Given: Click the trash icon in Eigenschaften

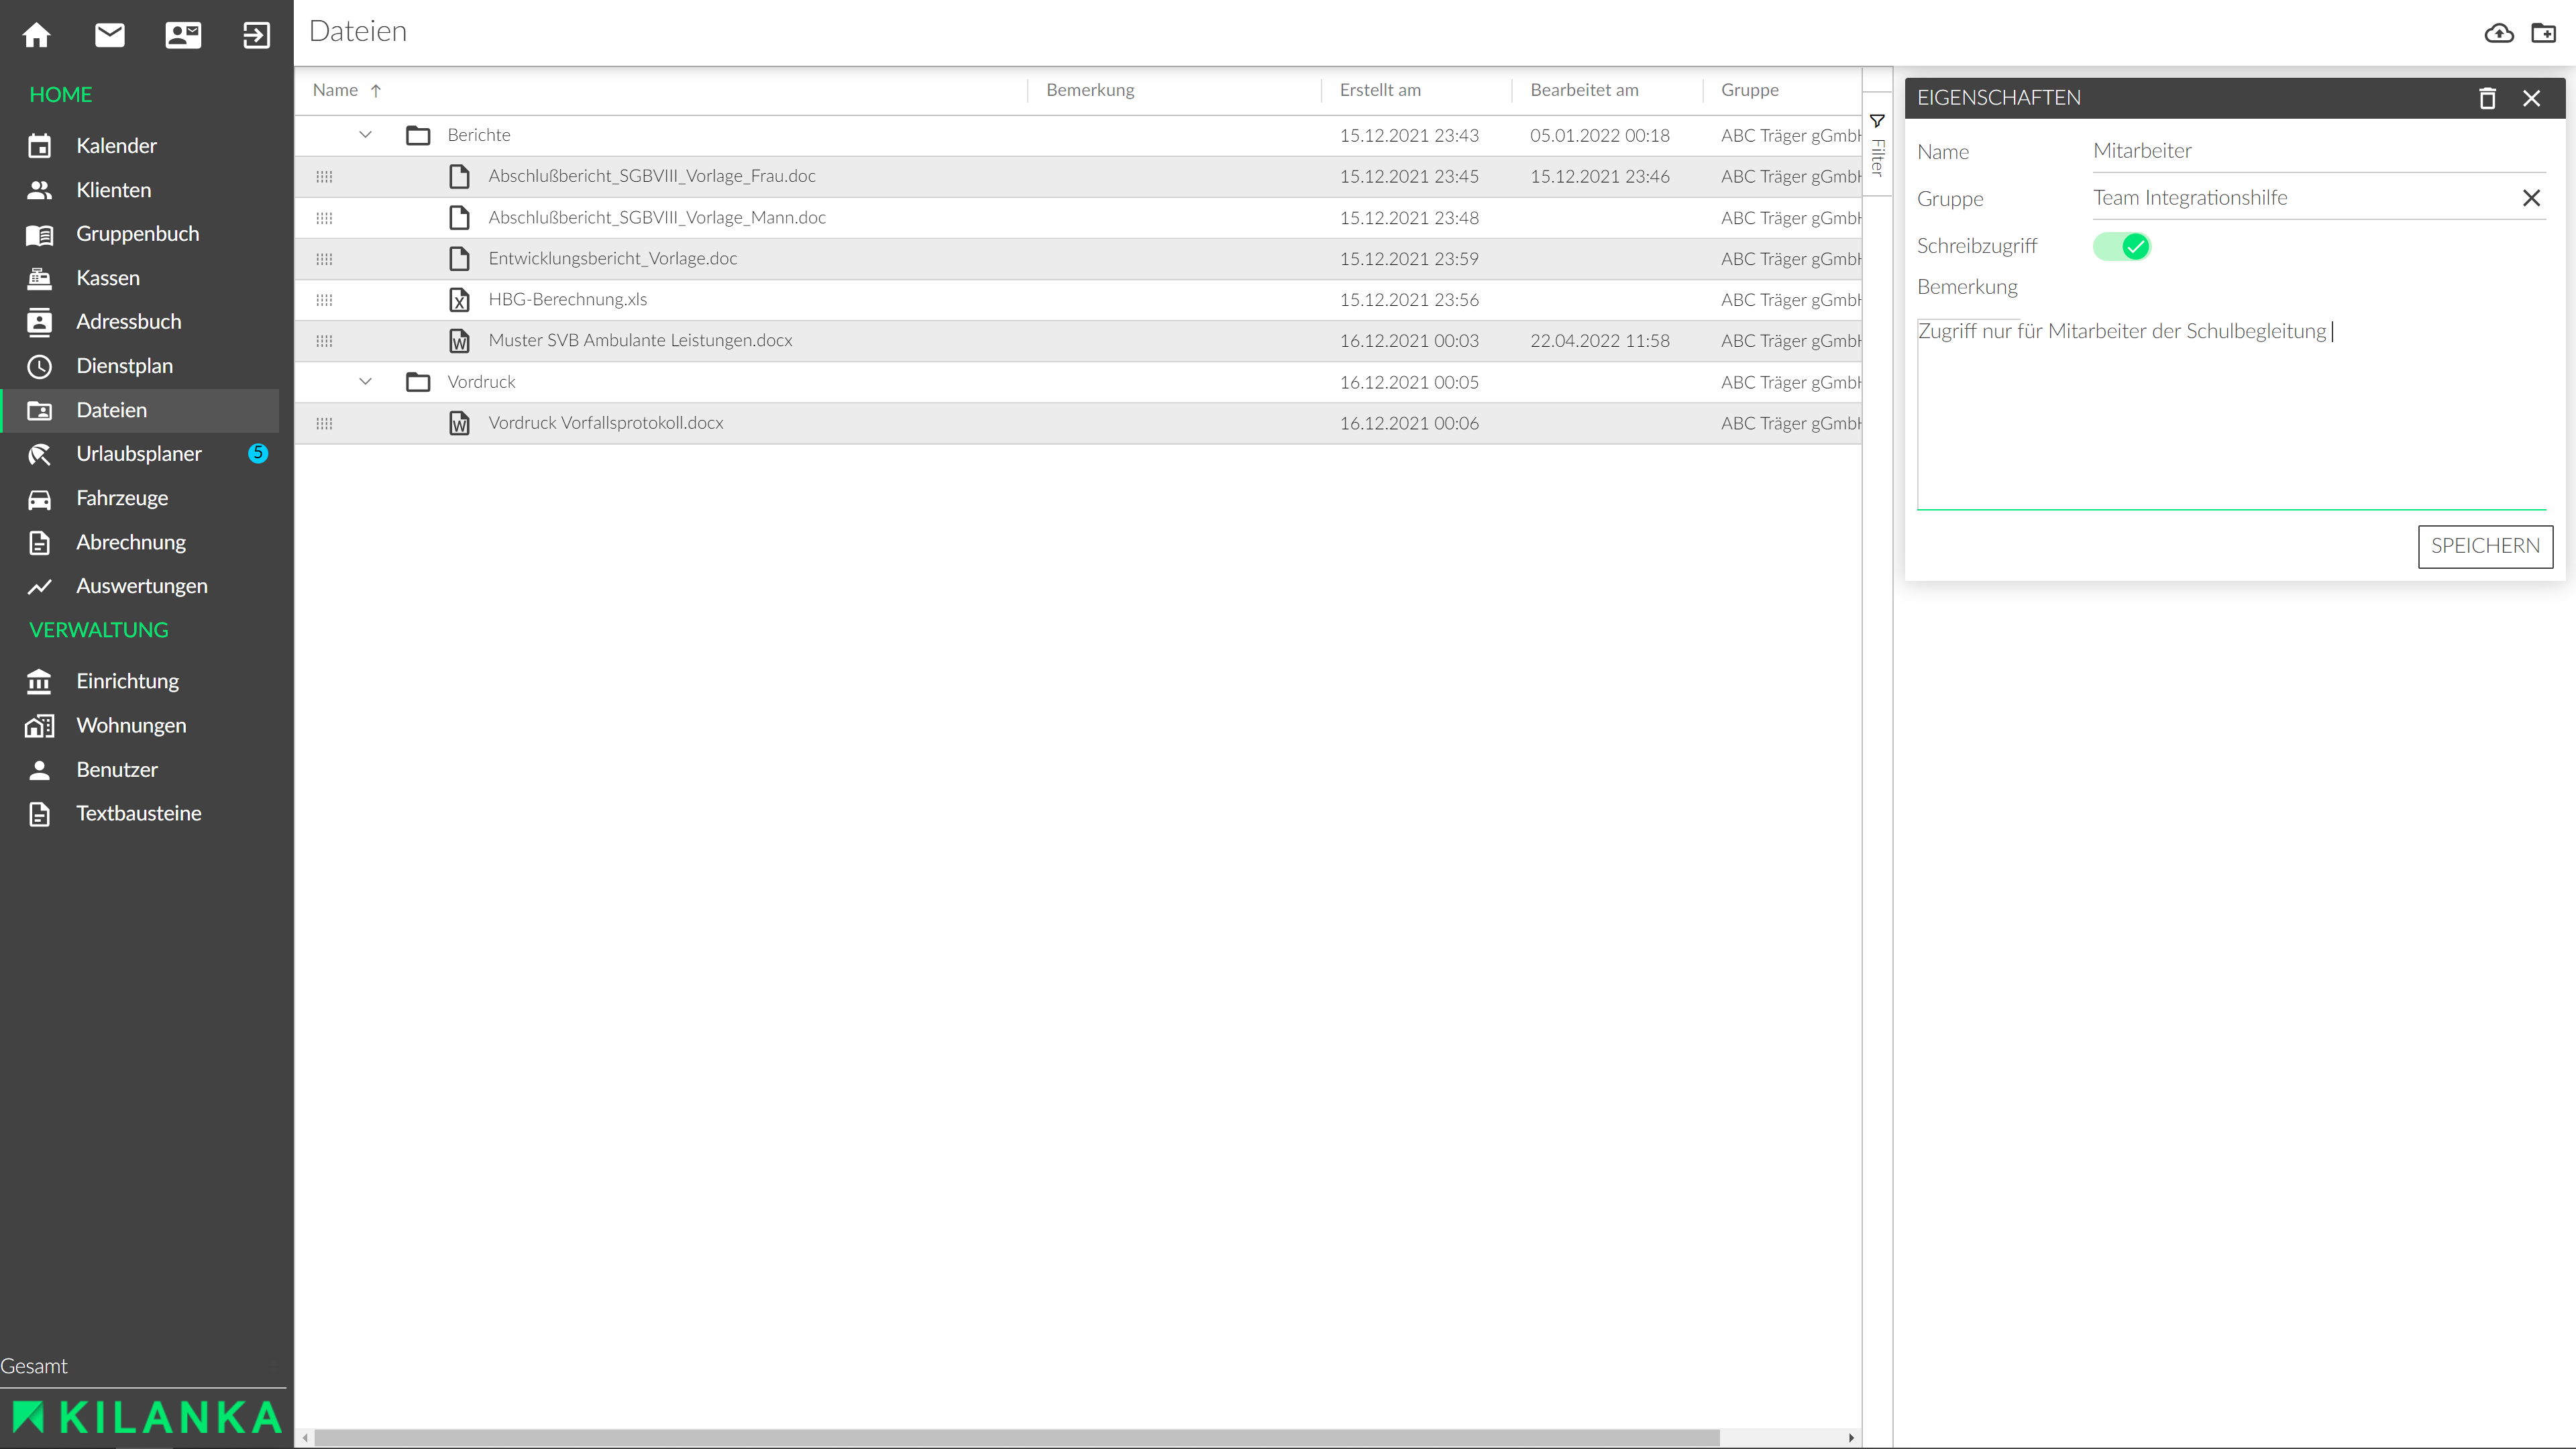Looking at the screenshot, I should [x=2487, y=98].
